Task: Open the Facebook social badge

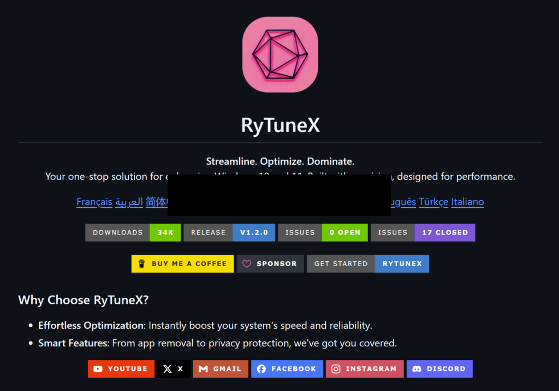Action: (x=287, y=369)
